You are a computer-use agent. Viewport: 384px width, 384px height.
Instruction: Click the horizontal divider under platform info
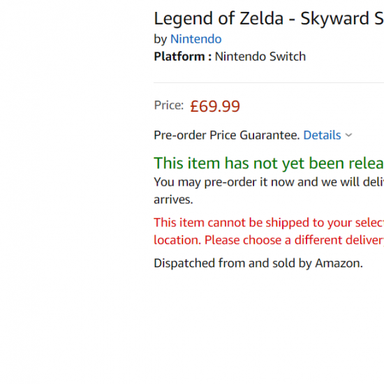pyautogui.click(x=269, y=83)
